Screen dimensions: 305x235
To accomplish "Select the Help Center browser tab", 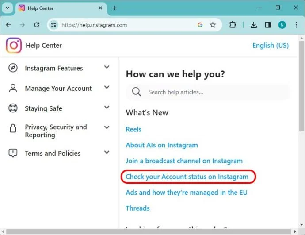I will (x=60, y=8).
